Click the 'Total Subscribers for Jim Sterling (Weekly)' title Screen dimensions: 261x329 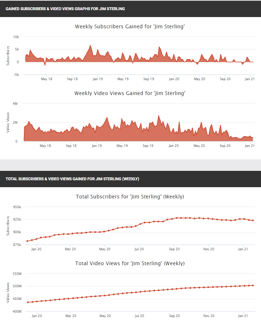click(130, 197)
